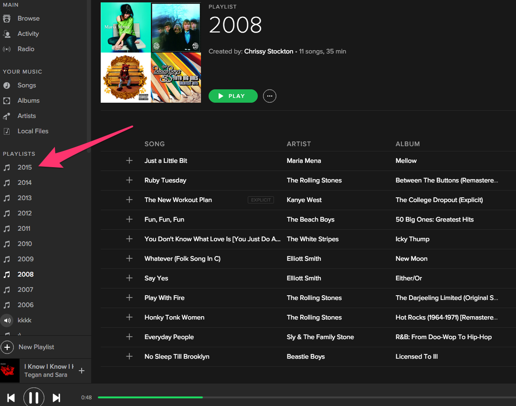This screenshot has width=516, height=406.
Task: Click speaker icon beside kkkk playlist
Action: pyautogui.click(x=7, y=321)
